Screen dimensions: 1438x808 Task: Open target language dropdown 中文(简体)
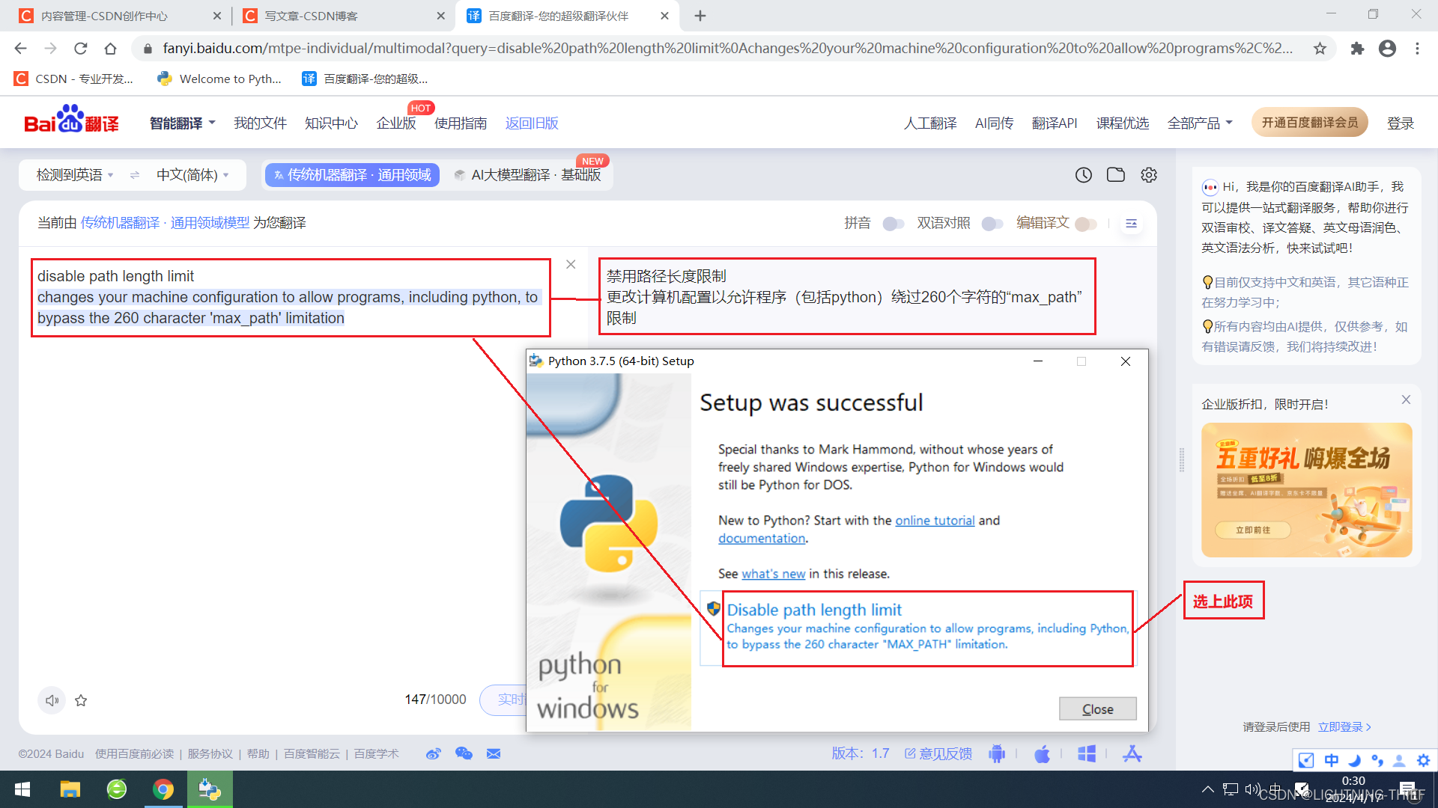192,175
